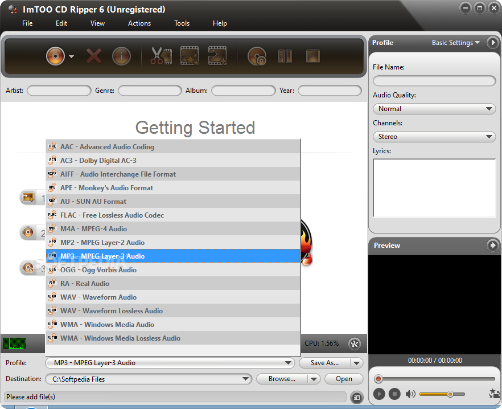Click the preview seek progress slider

pyautogui.click(x=435, y=379)
